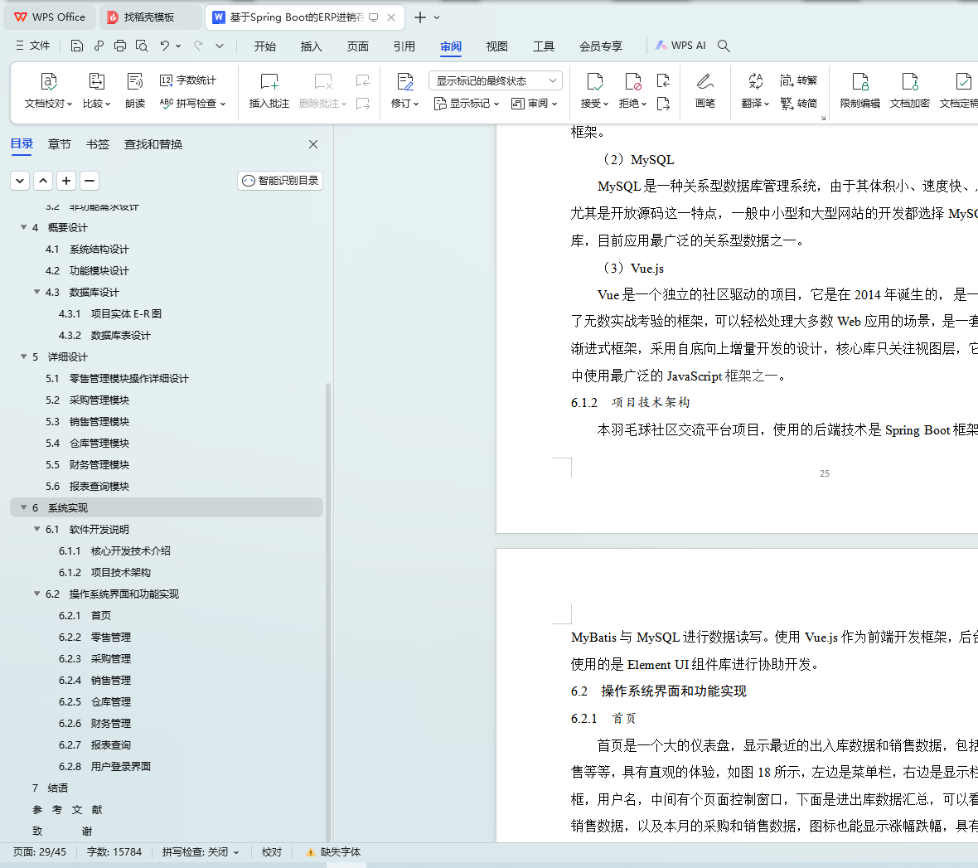Open print preview icon
The width and height of the screenshot is (978, 868).
pyautogui.click(x=142, y=46)
